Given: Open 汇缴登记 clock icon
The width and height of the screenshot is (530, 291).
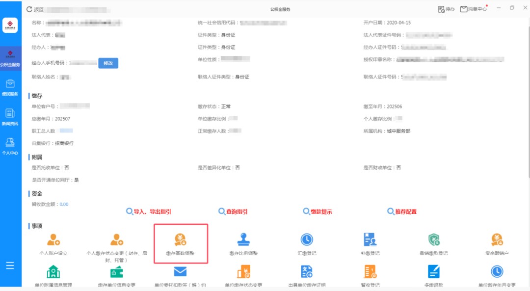Looking at the screenshot, I should point(307,239).
